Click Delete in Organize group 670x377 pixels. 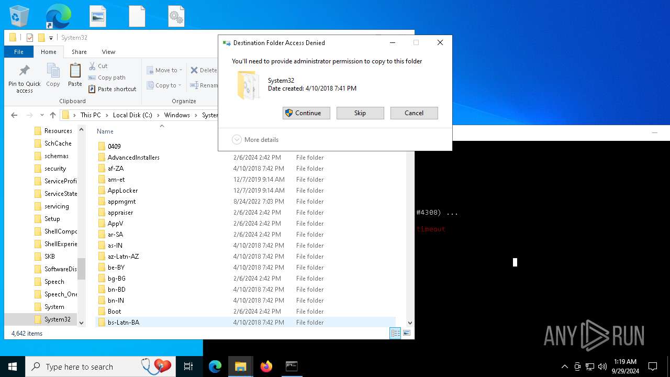[204, 70]
